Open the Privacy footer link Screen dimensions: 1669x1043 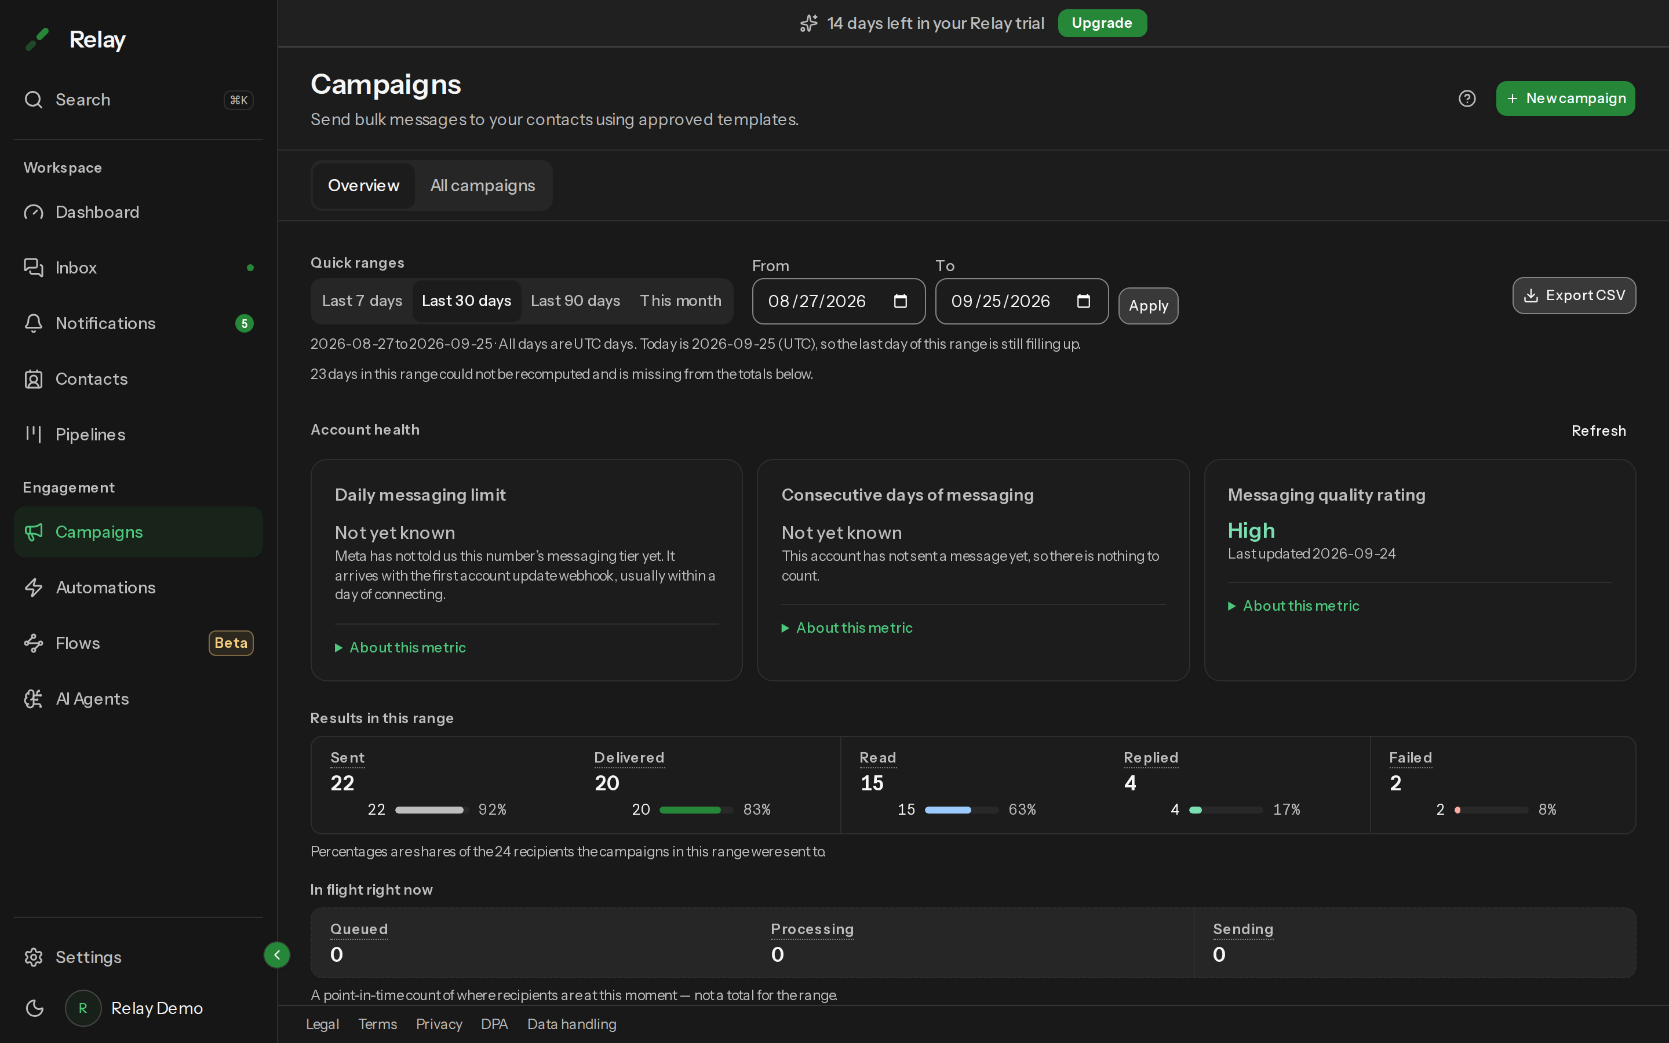(439, 1024)
